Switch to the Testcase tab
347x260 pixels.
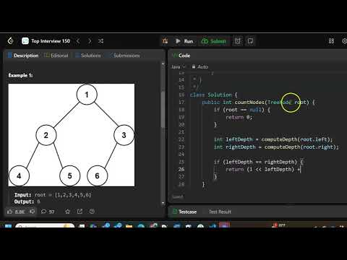tap(185, 212)
